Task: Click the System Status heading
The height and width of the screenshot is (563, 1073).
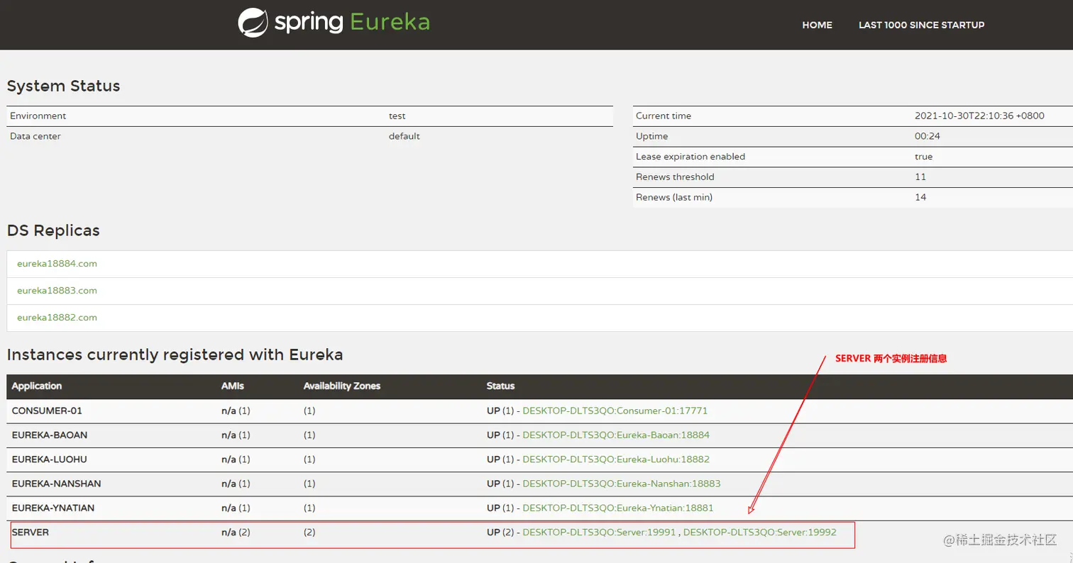Action: tap(63, 86)
